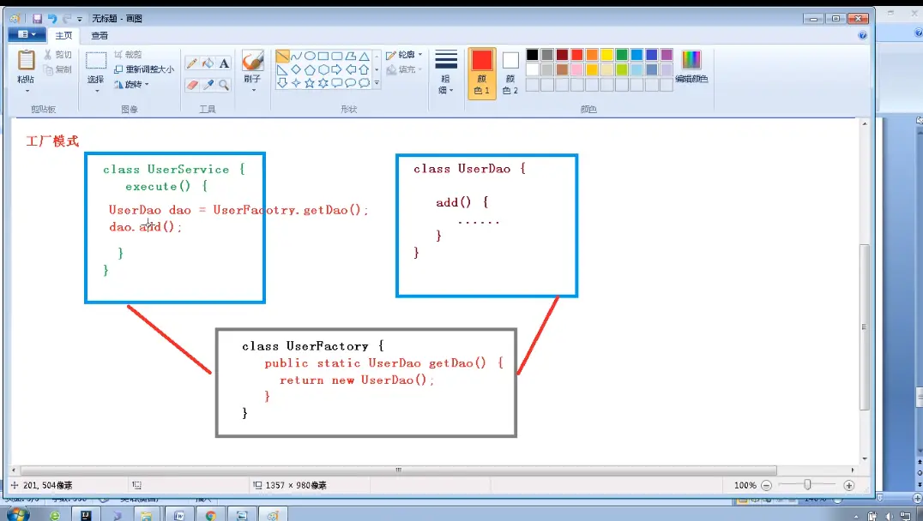
Task: Select the Fill with color bucket tool
Action: pos(208,63)
